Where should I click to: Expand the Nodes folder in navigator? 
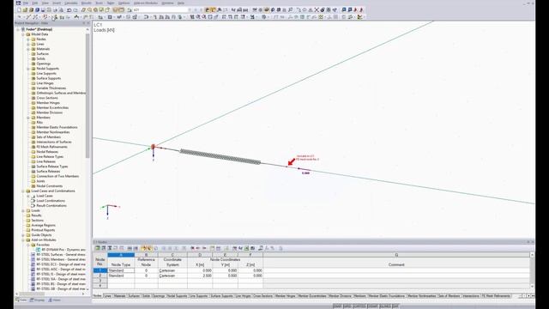coord(28,39)
